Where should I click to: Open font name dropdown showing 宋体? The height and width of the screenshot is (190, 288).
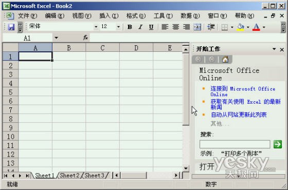(96, 27)
